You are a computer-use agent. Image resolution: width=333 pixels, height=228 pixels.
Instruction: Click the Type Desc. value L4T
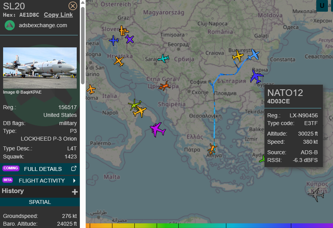pyautogui.click(x=72, y=149)
